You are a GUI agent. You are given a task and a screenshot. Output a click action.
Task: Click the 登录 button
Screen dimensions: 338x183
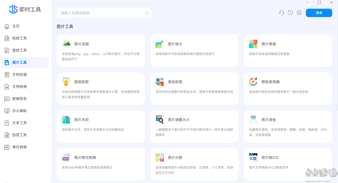[x=319, y=12]
